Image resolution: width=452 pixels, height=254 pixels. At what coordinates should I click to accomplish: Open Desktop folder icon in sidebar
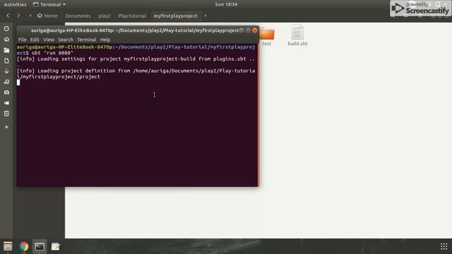(6, 50)
